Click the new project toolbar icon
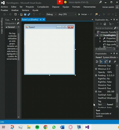 [15, 14]
